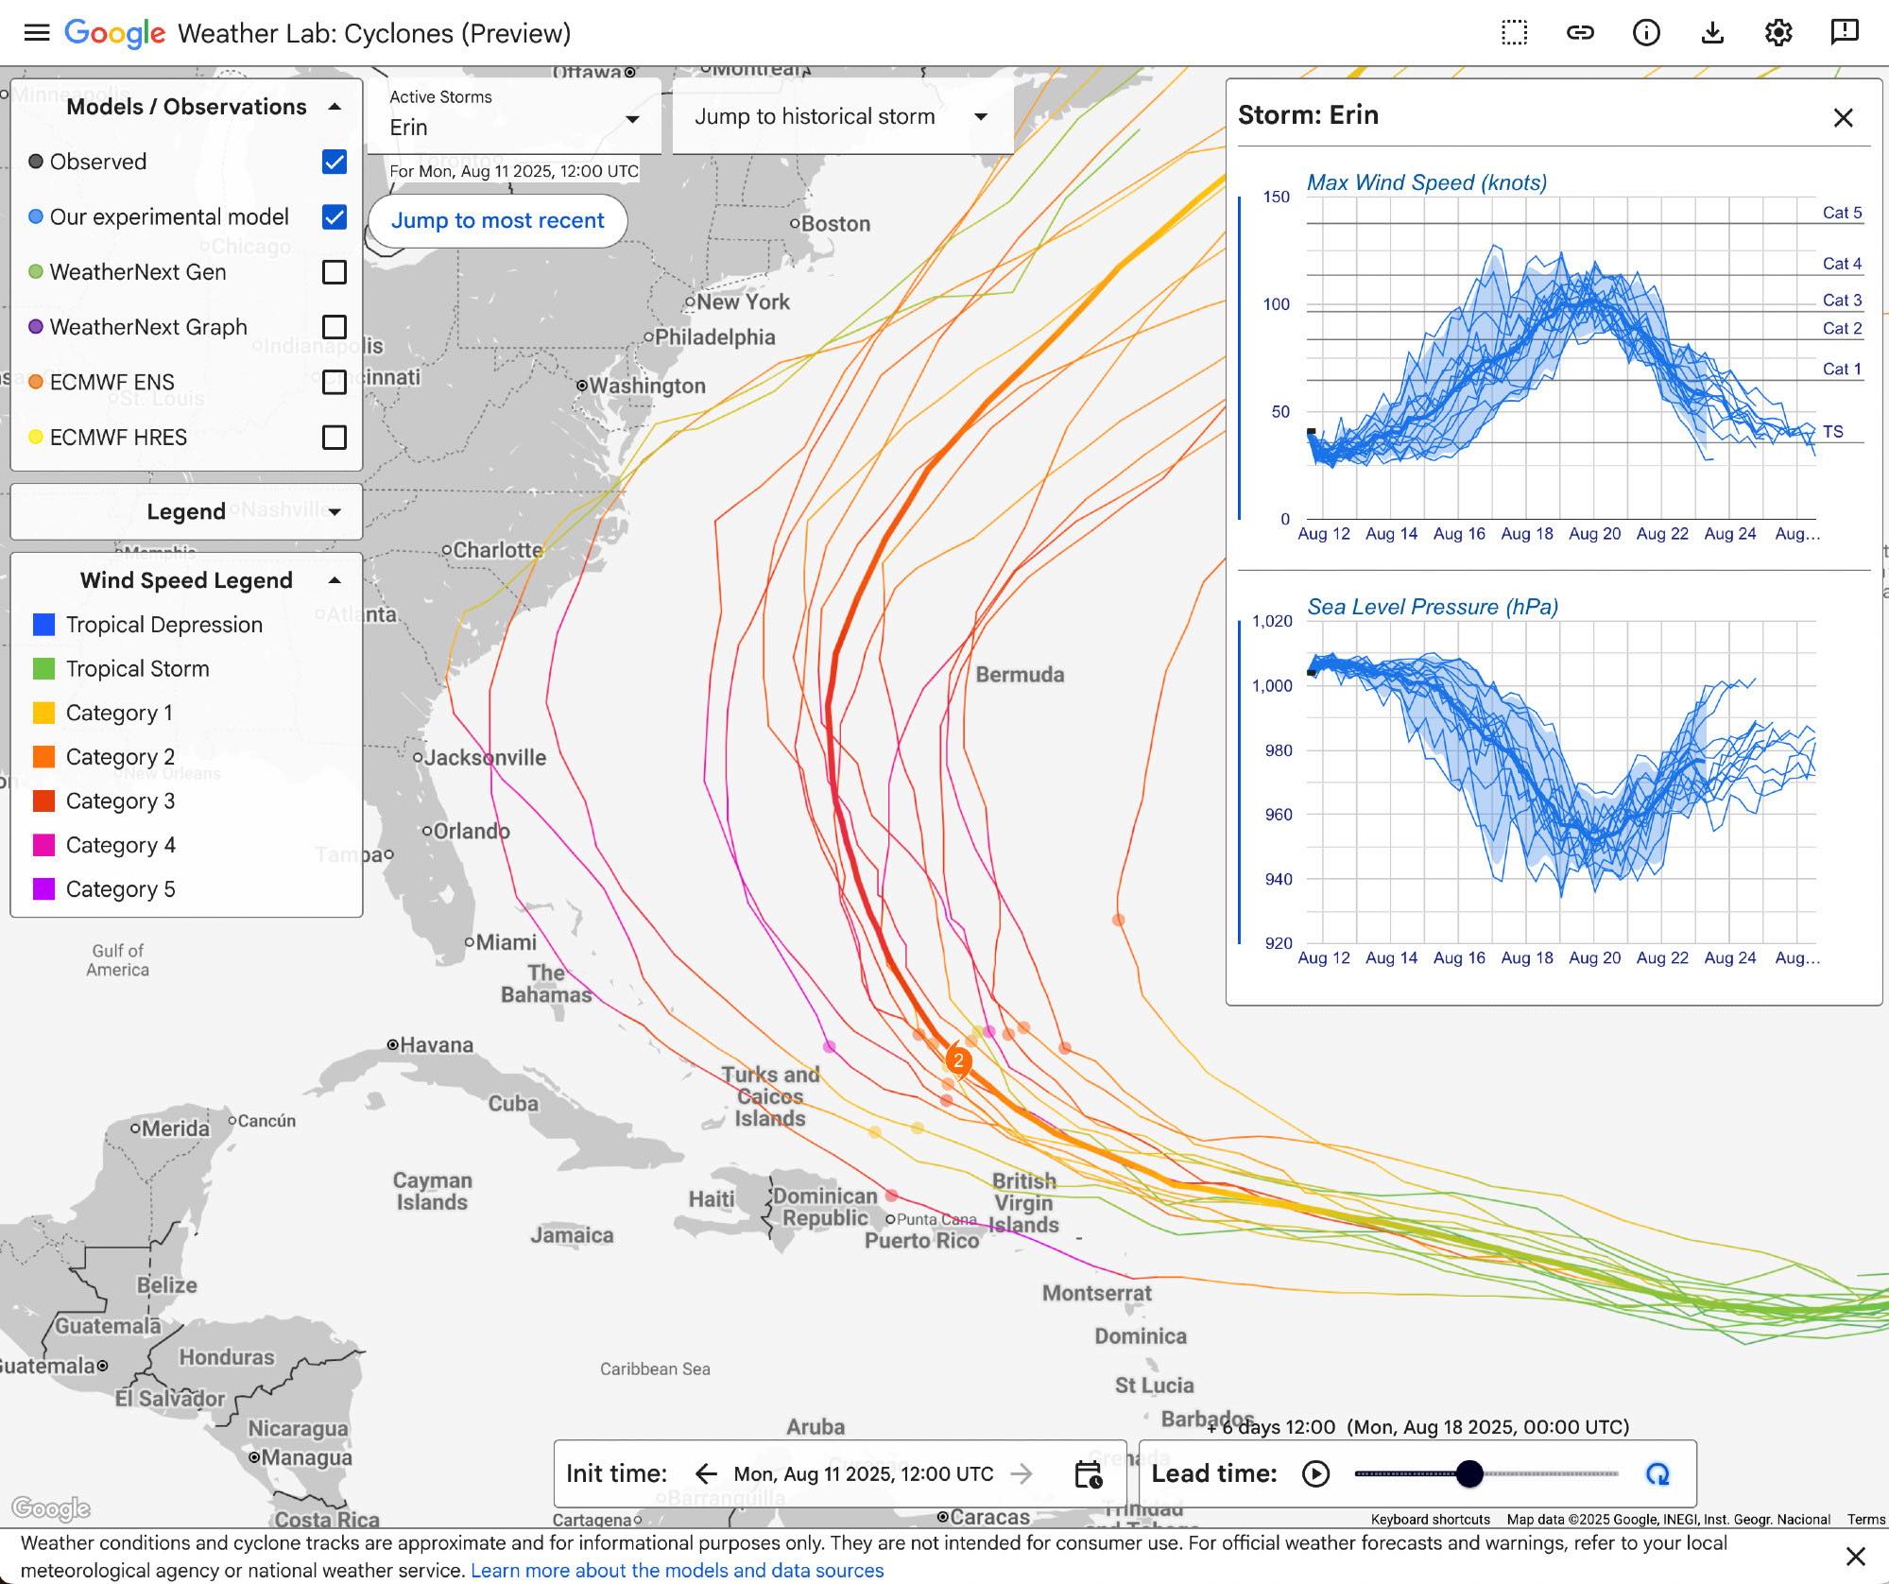Click the lead time slider handle
This screenshot has height=1584, width=1889.
point(1469,1473)
